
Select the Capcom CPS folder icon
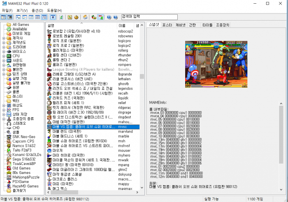pos(9,141)
